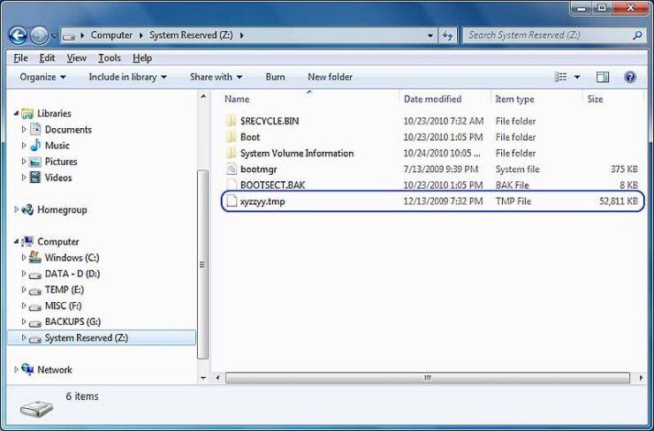Select the xyzzyy.tmp file name

click(262, 201)
